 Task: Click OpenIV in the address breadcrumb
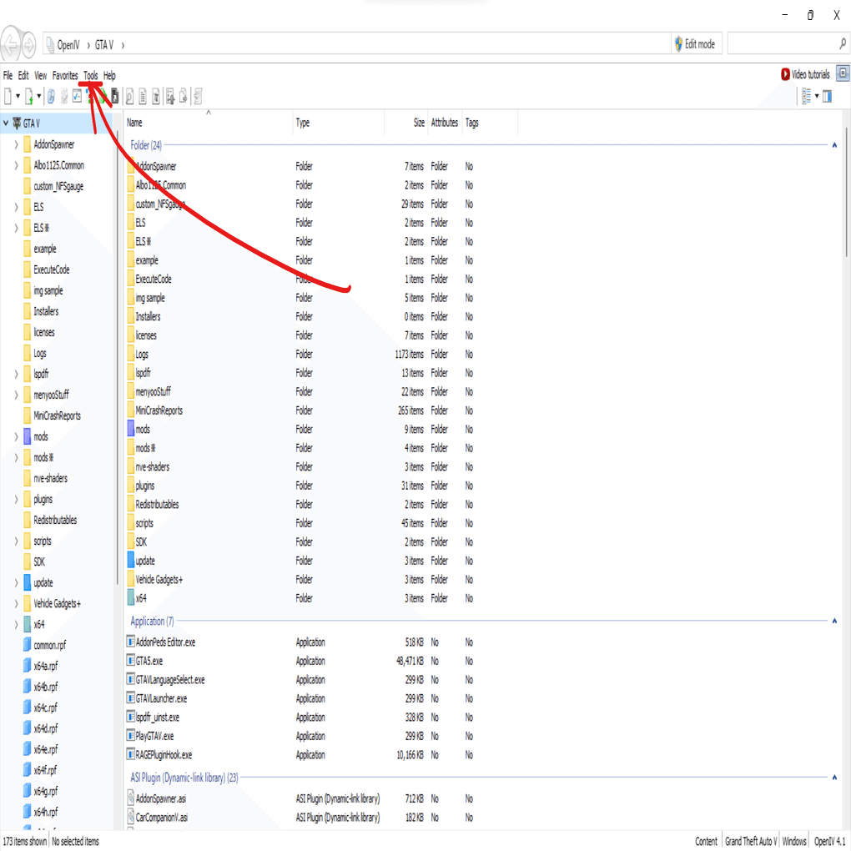coord(68,45)
